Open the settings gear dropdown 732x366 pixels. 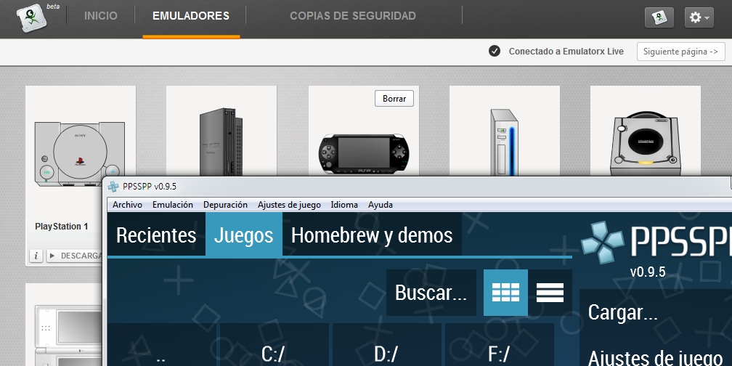pyautogui.click(x=699, y=17)
